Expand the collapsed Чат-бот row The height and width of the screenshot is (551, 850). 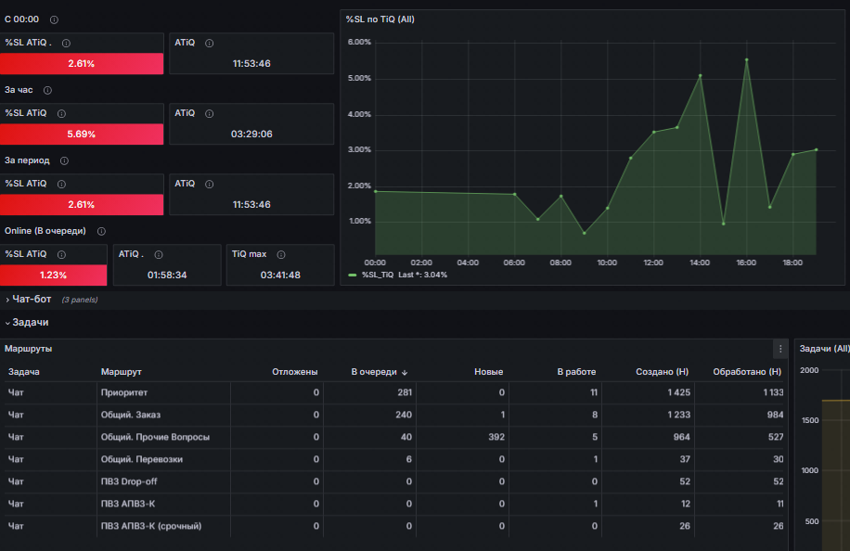click(32, 300)
